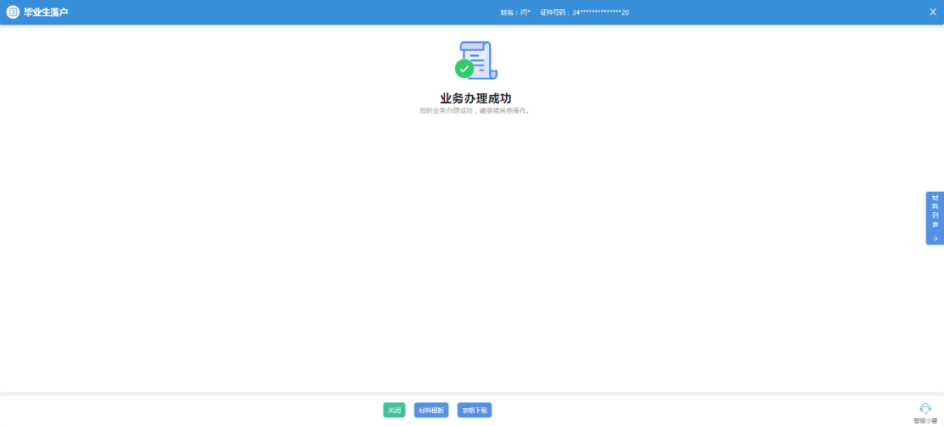Close the page with the top-right X
The image size is (944, 426).
[933, 12]
